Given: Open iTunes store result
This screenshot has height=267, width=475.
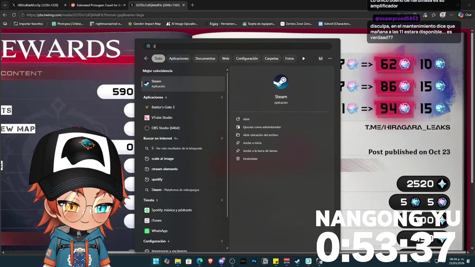Looking at the screenshot, I should 183,220.
